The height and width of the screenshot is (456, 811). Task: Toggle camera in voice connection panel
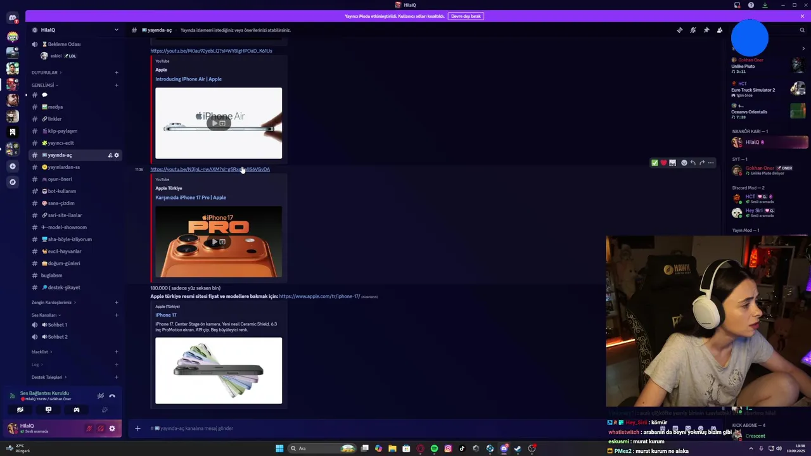coord(20,410)
